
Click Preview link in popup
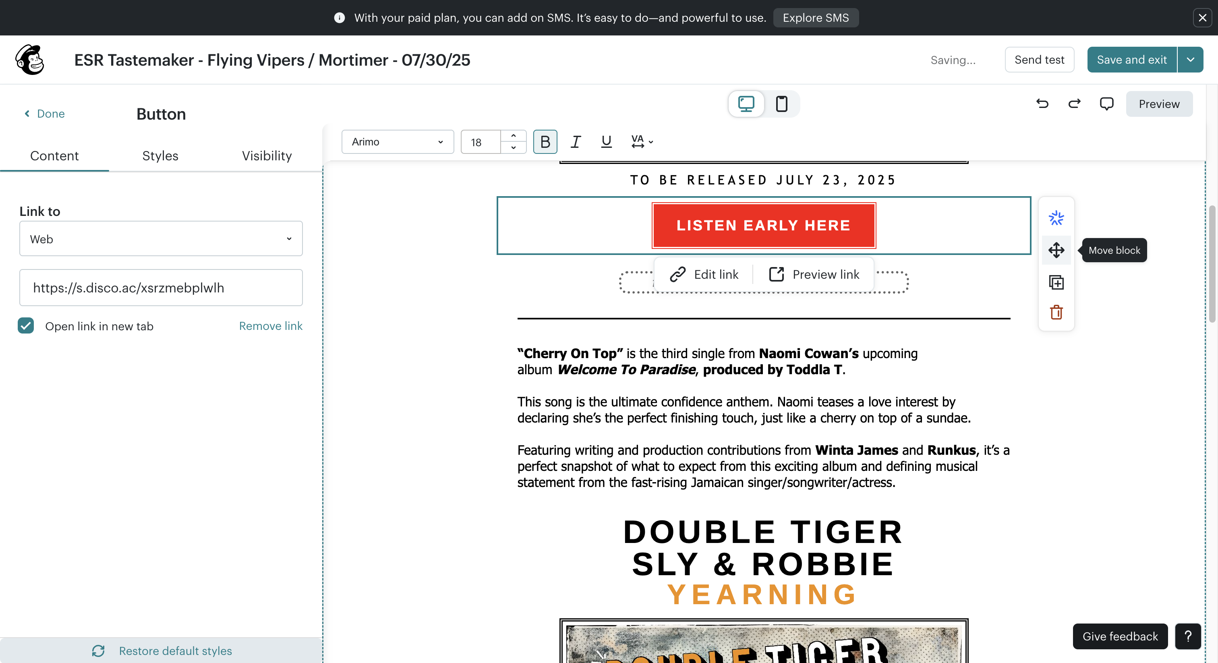[814, 274]
